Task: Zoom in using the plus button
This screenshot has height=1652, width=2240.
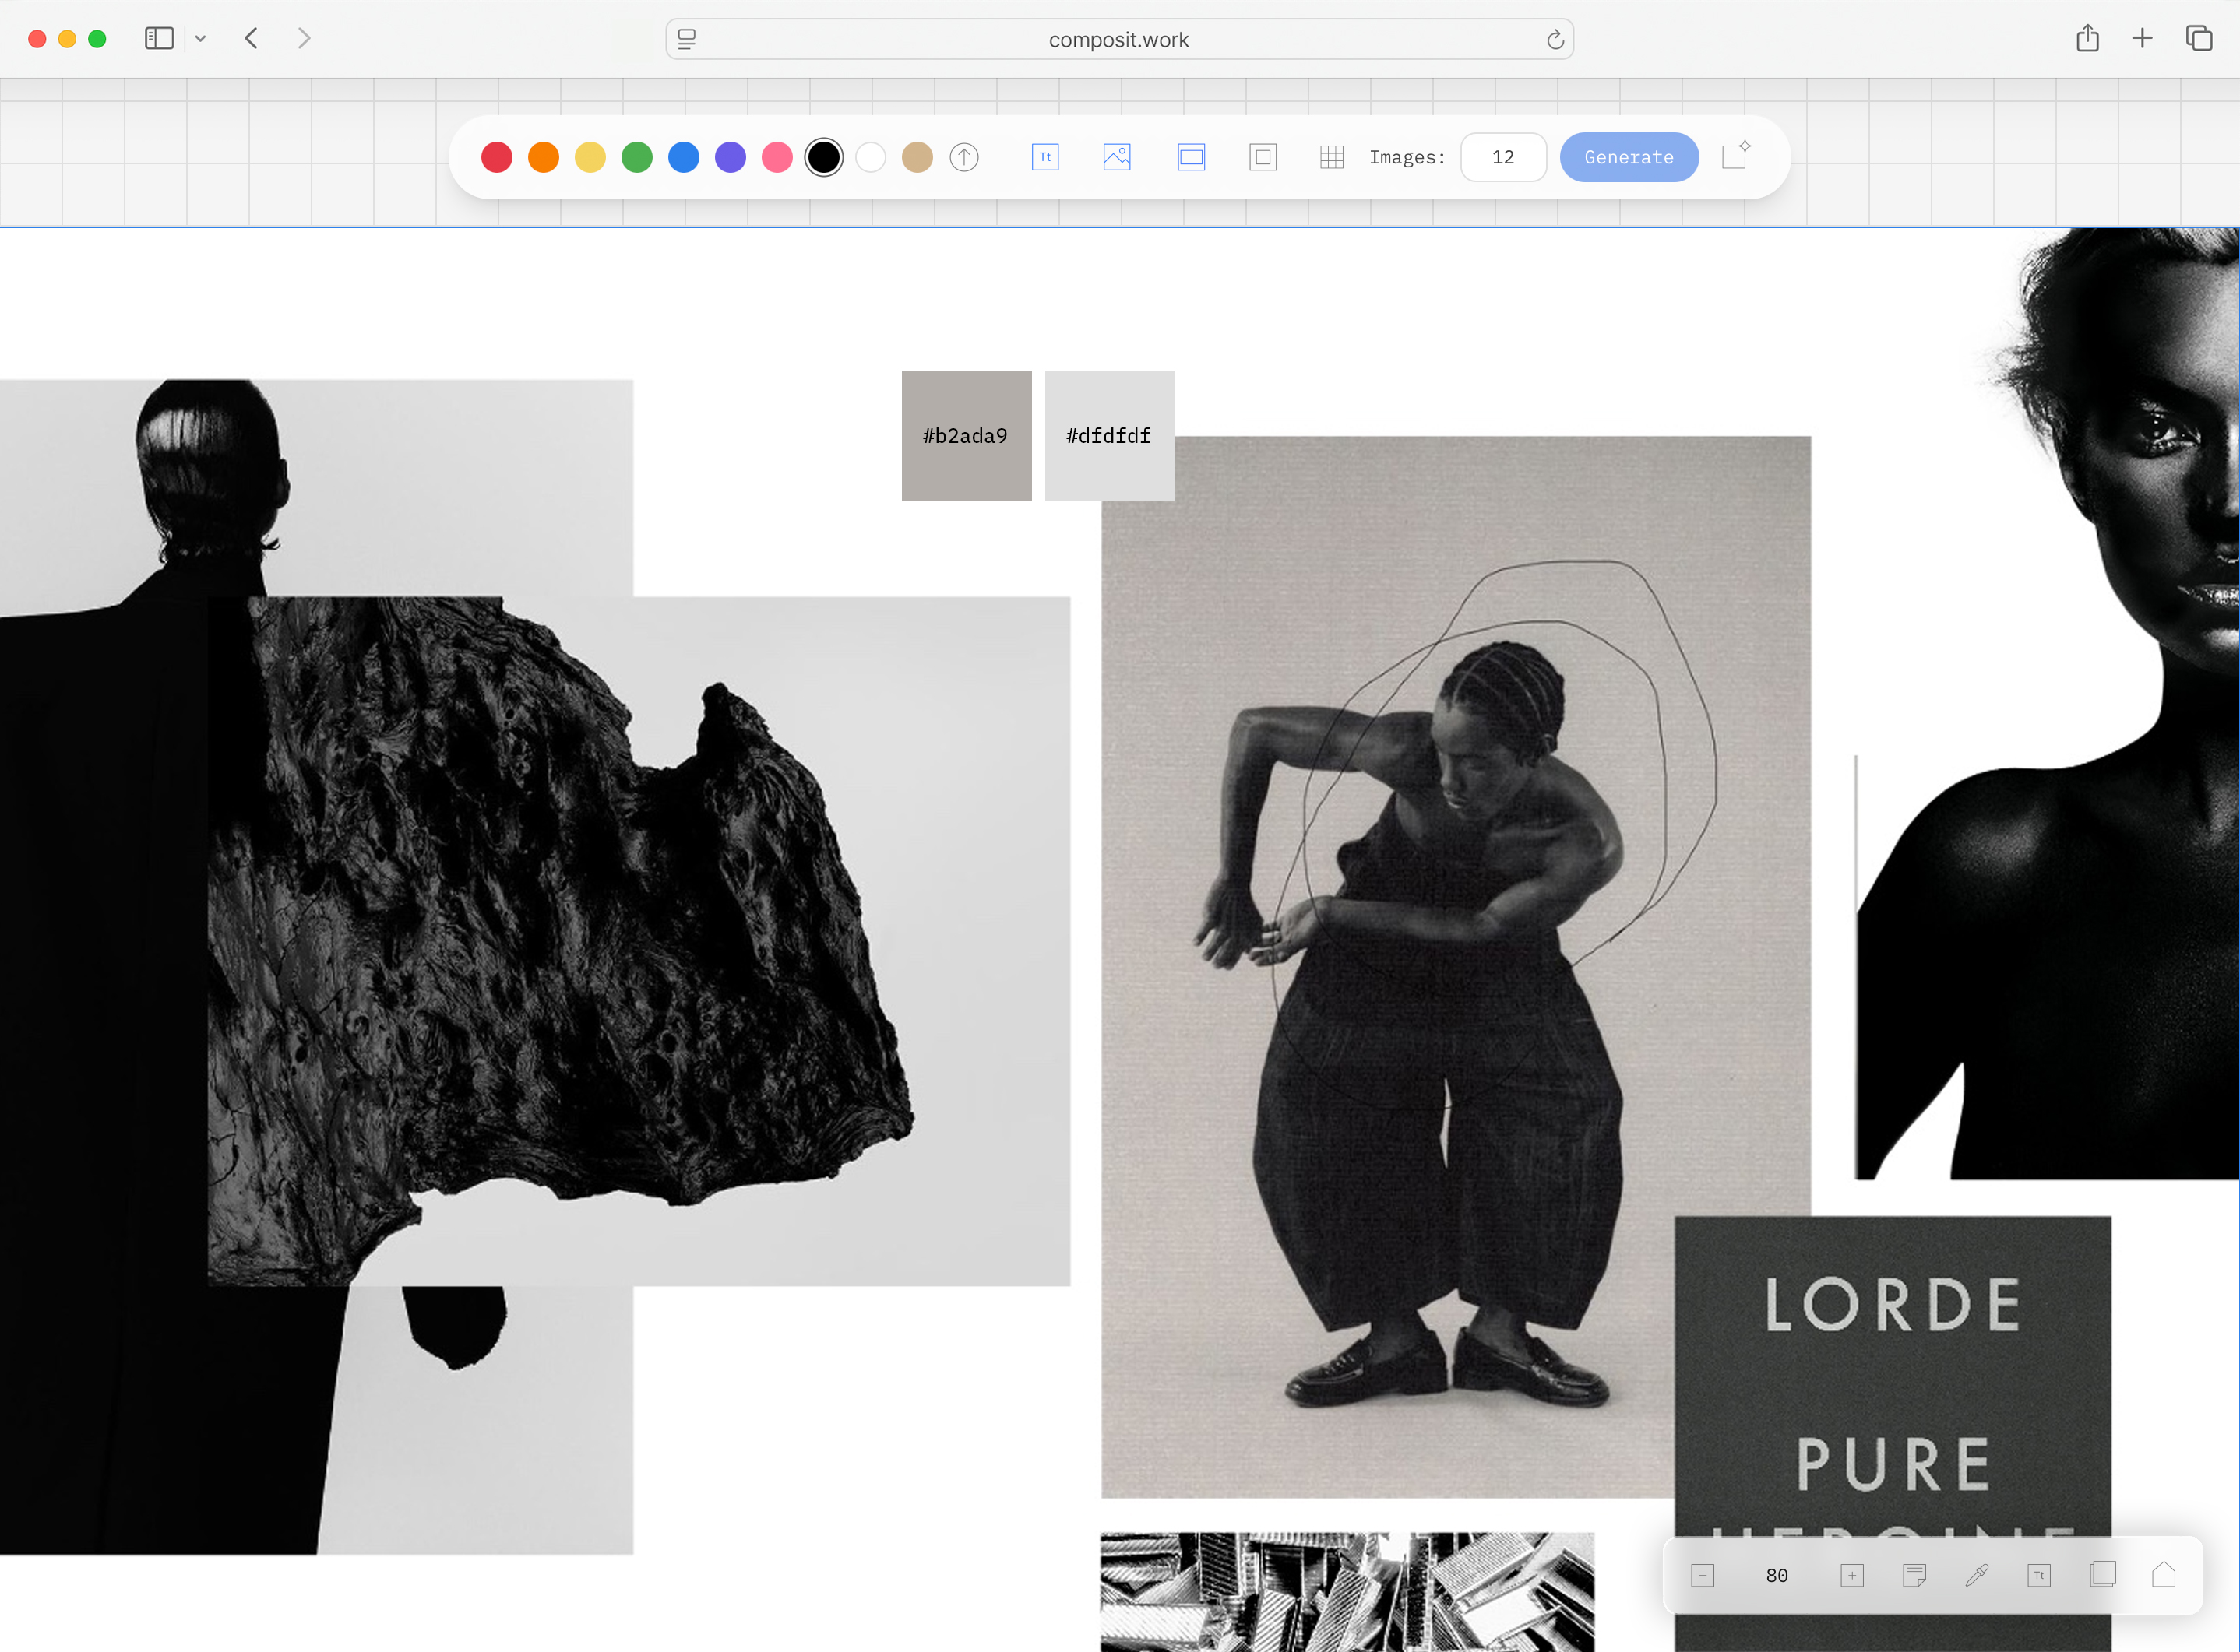Action: (x=1852, y=1575)
